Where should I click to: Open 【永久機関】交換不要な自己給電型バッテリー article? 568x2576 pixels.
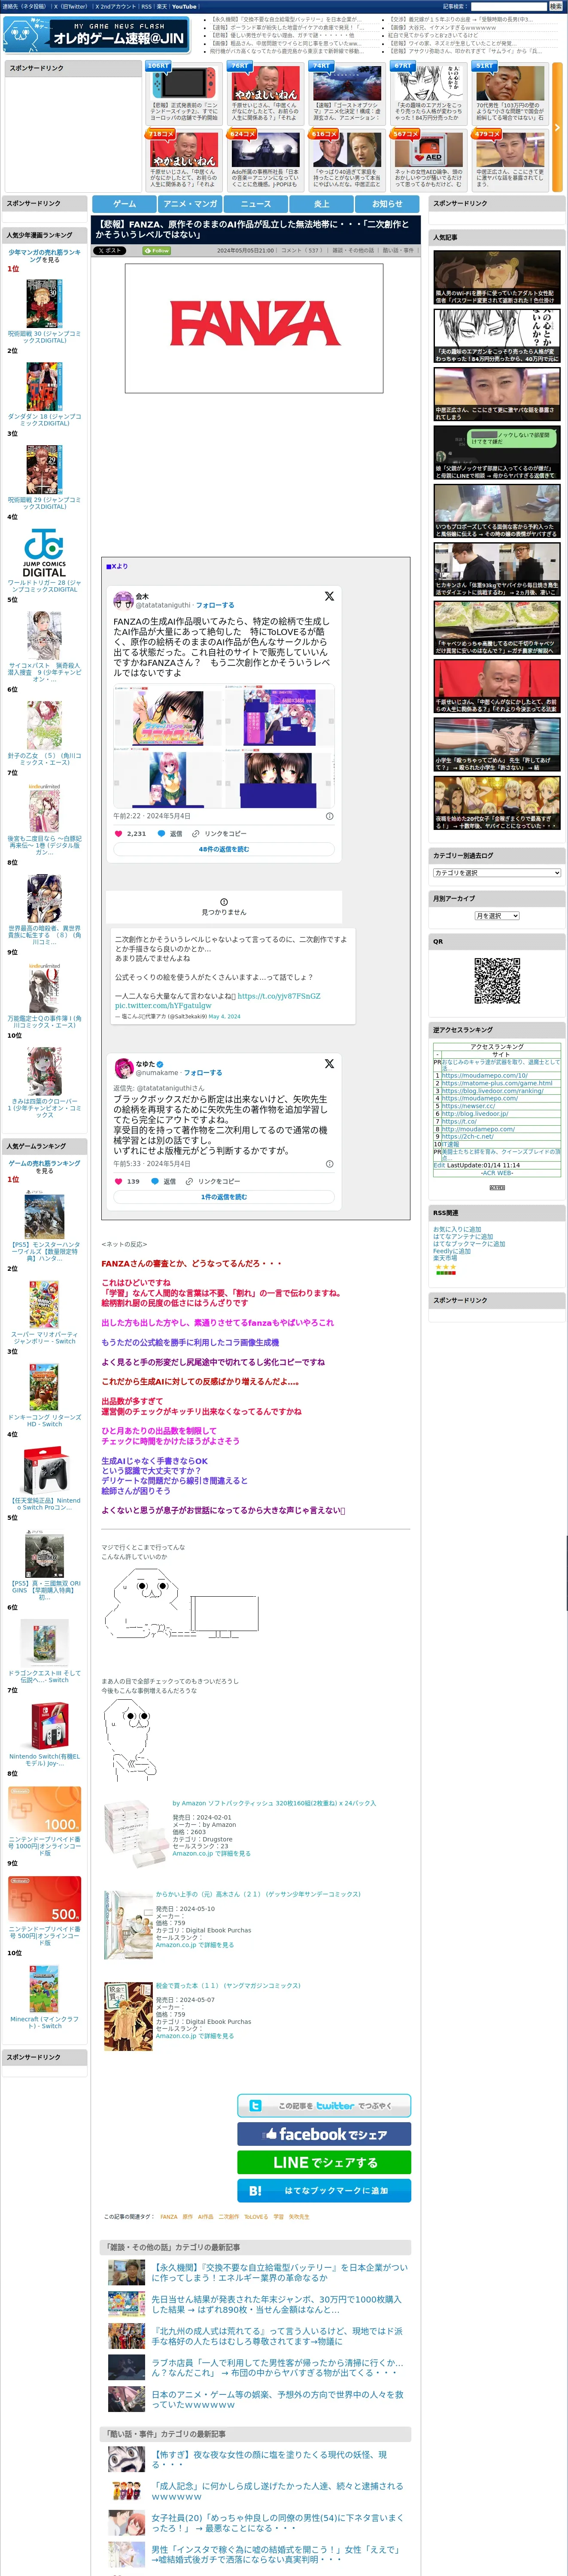tap(279, 2272)
